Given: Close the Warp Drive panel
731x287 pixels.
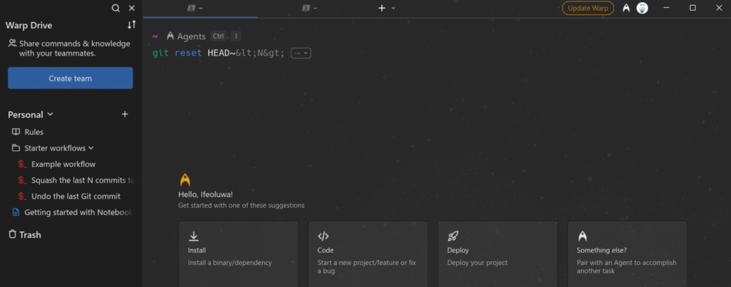Looking at the screenshot, I should pyautogui.click(x=132, y=8).
